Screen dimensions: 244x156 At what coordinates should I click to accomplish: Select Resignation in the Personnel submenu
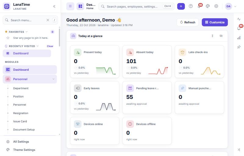point(21,113)
